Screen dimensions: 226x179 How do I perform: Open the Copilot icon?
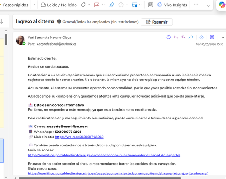pos(222,5)
